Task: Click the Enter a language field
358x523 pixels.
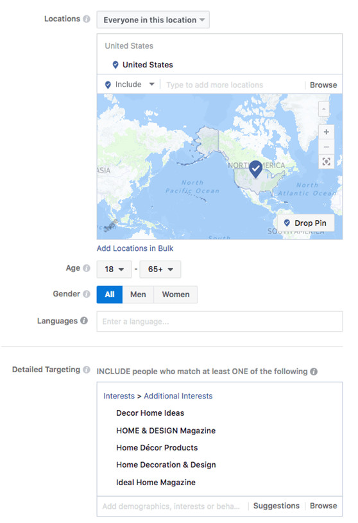Action: click(x=219, y=322)
